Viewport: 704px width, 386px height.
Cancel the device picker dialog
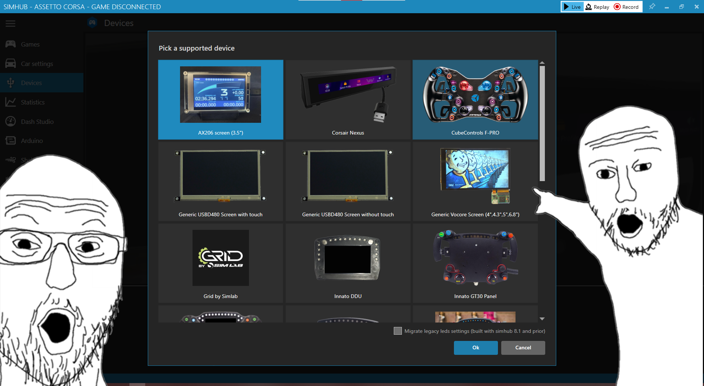coord(523,348)
